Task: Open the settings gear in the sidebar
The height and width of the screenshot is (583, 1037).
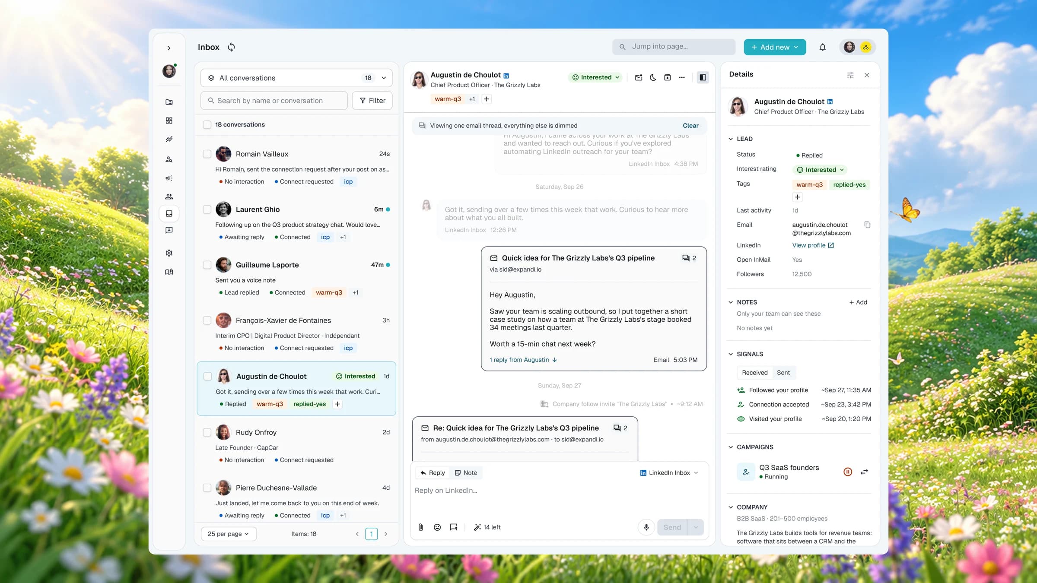Action: (x=169, y=253)
